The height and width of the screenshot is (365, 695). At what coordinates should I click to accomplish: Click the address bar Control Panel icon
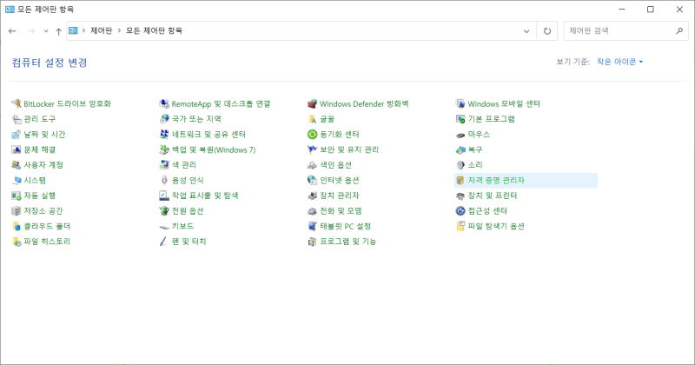tap(73, 30)
